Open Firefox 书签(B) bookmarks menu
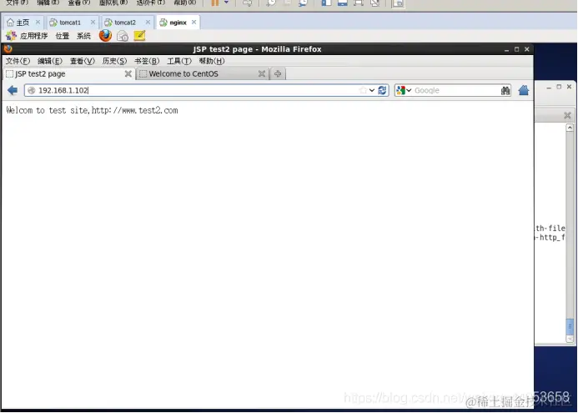The width and height of the screenshot is (578, 413). tap(147, 61)
